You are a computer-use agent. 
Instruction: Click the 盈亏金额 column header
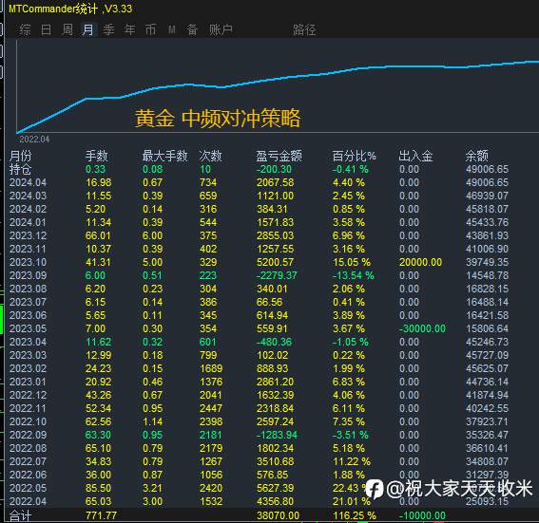tap(279, 156)
